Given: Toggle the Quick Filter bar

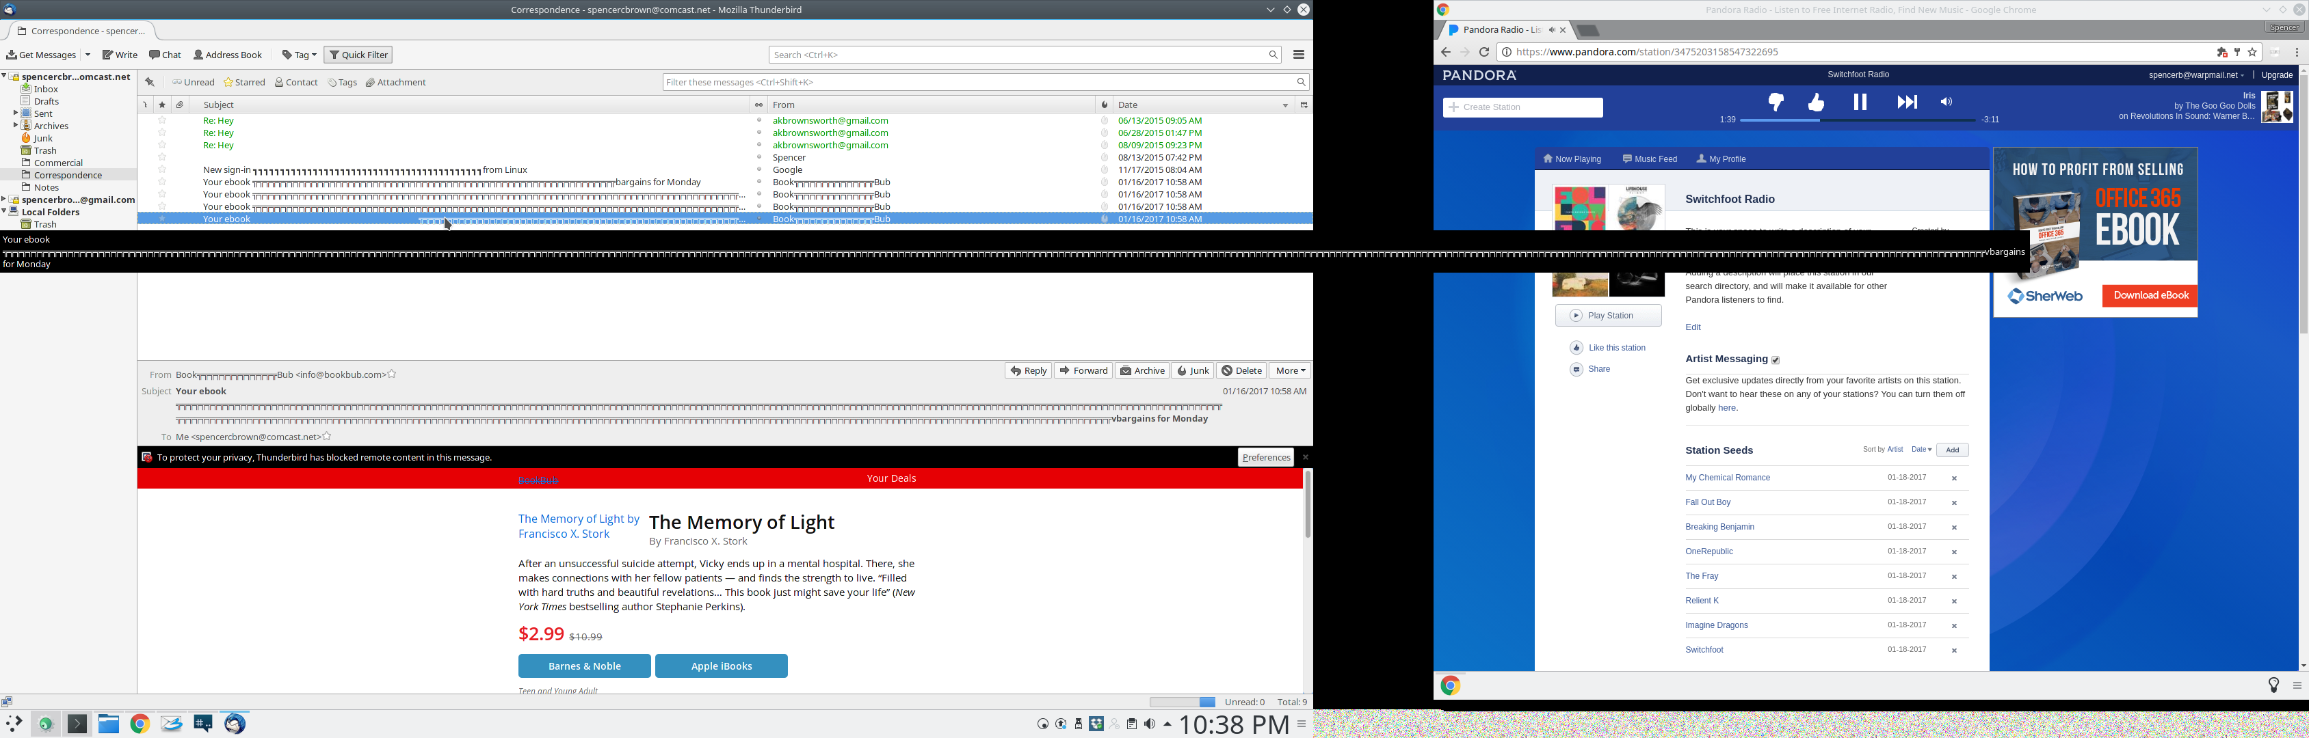Looking at the screenshot, I should point(358,55).
